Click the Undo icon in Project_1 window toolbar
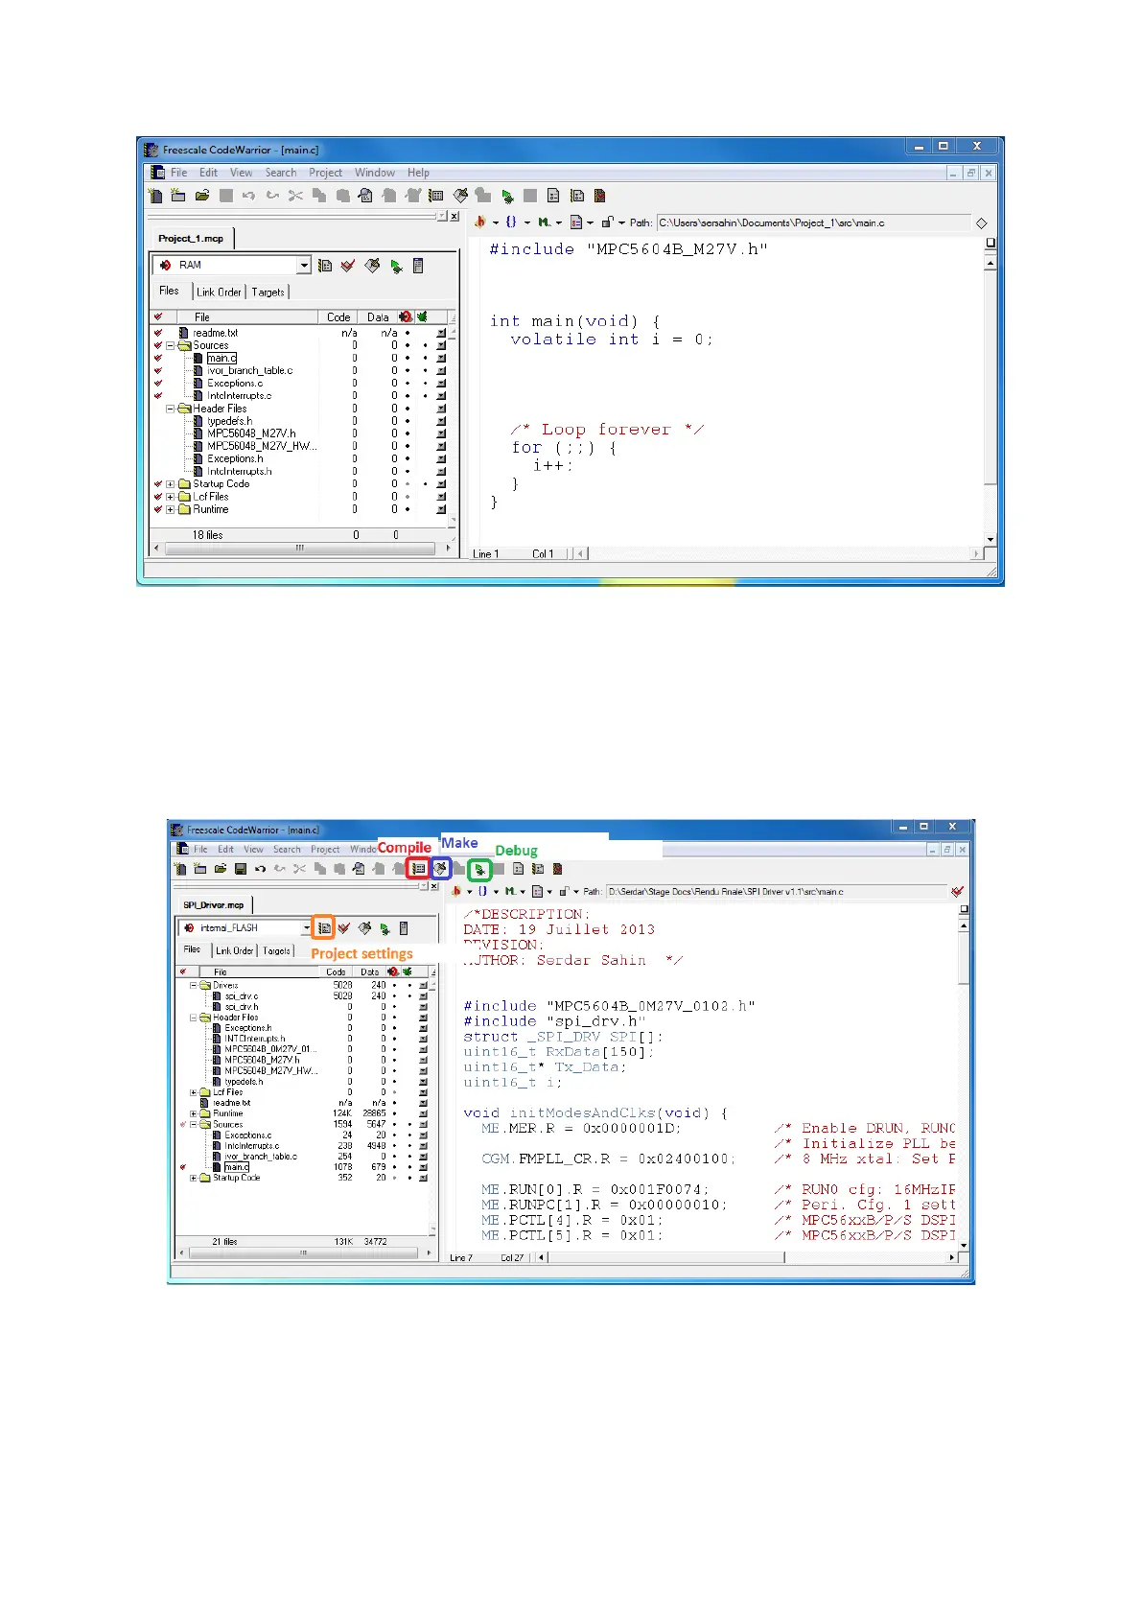The height and width of the screenshot is (1615, 1142). (249, 196)
